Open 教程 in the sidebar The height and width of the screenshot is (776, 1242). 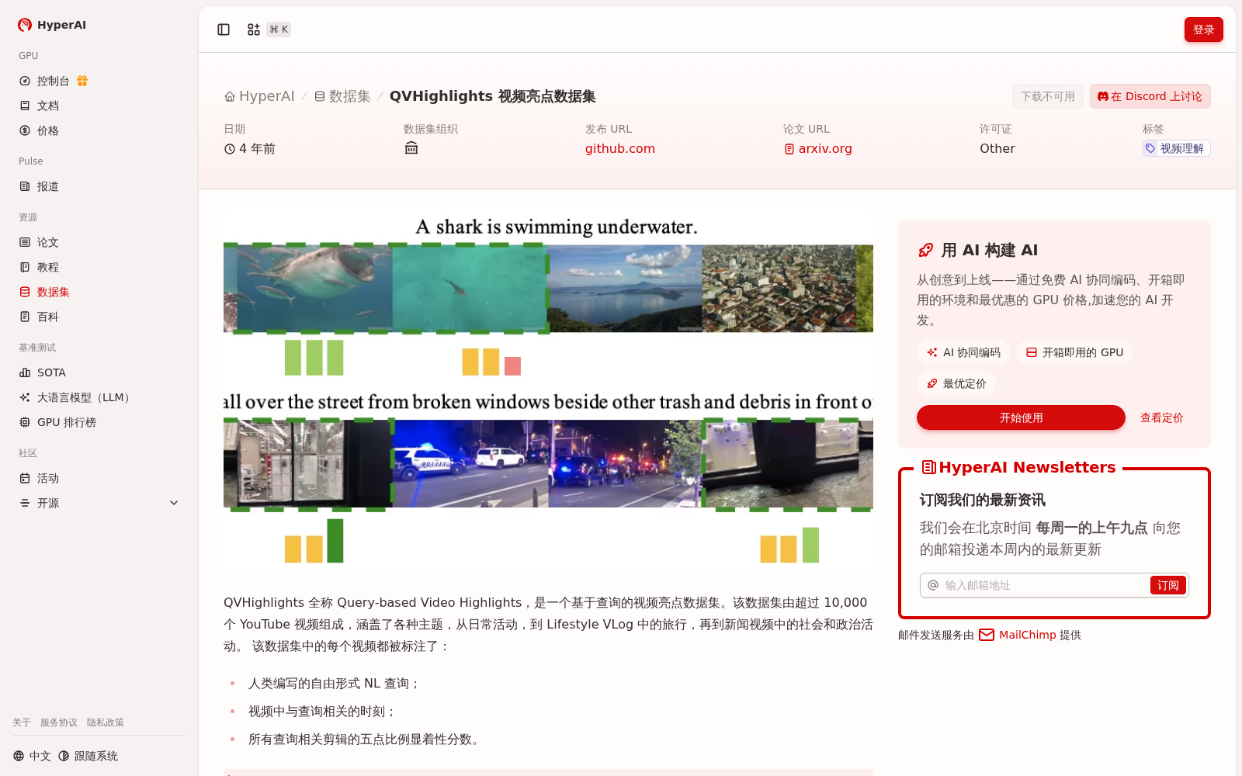click(x=99, y=267)
